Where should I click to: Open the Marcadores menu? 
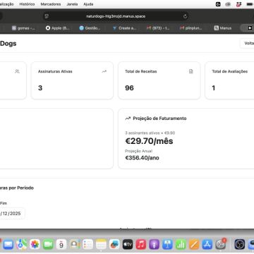(51, 4)
